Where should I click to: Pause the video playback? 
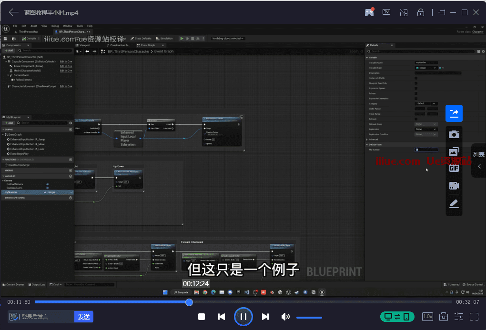(x=243, y=317)
